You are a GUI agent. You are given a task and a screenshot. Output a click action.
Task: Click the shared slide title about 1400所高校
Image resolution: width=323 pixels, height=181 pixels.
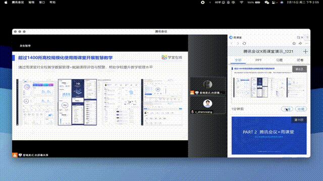(x=65, y=58)
